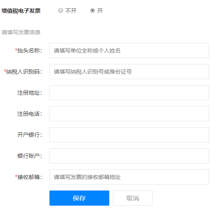The width and height of the screenshot is (217, 212).
Task: Select the 开 radio button
Action: tap(93, 10)
